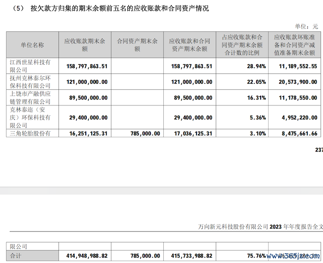The height and width of the screenshot is (263, 323).
Task: Click the '应收账款和合同资产期末余额' column header
Action: pos(190,45)
